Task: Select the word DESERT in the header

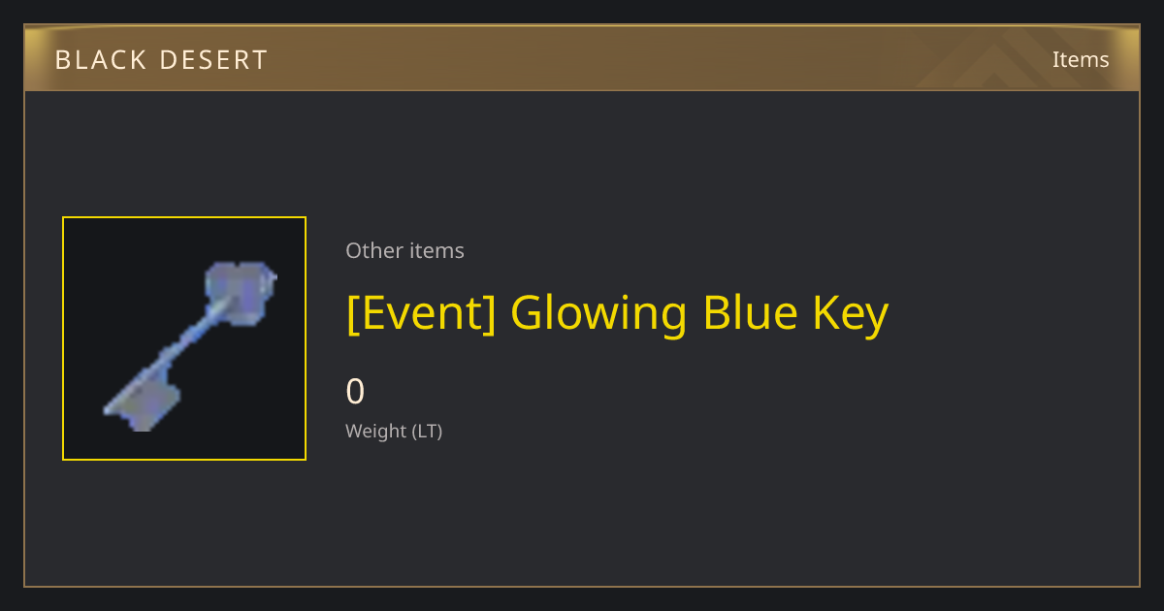Action: [212, 60]
